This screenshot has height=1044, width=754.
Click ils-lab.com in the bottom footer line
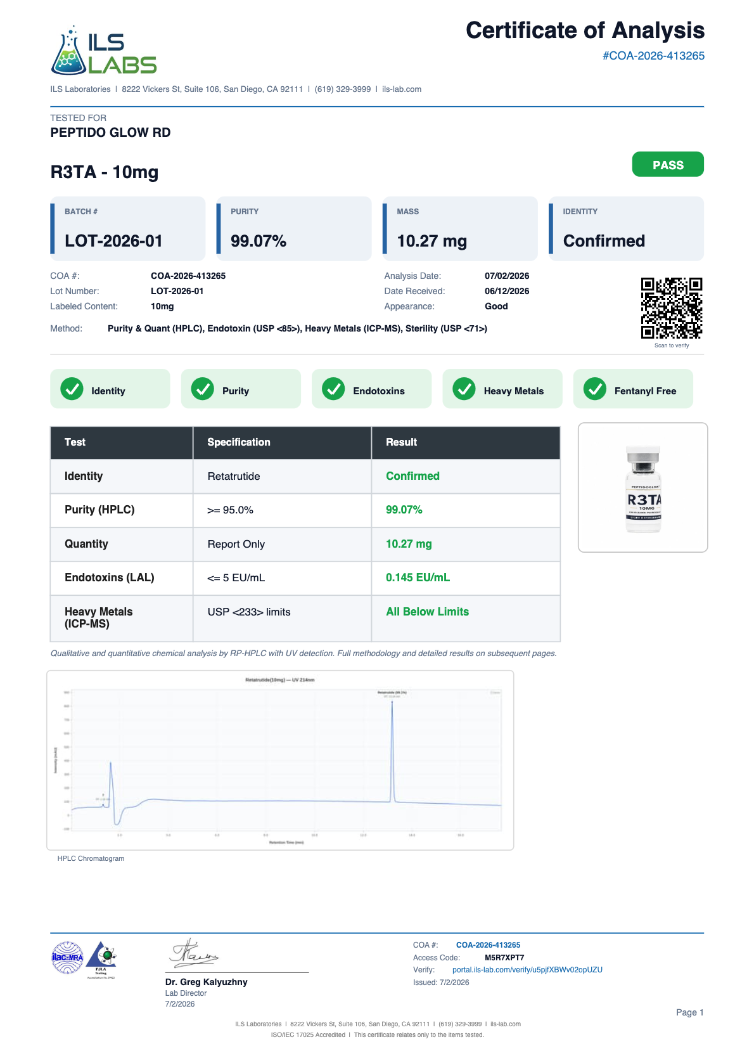pos(506,1024)
